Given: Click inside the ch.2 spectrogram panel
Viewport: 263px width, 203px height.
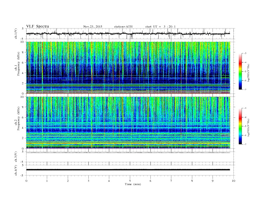Looking at the screenshot, I should click(128, 122).
